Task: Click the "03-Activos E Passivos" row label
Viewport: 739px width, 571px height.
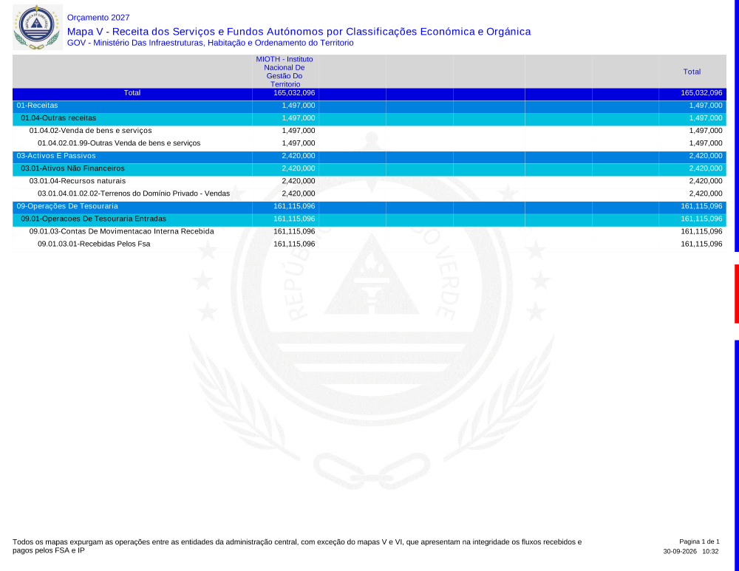Action: (x=56, y=156)
